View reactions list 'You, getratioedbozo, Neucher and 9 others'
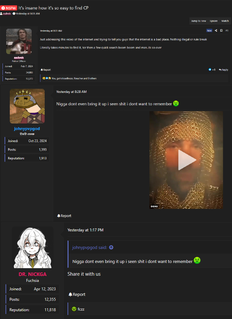Image resolution: width=232 pixels, height=319 pixels. 74,78
